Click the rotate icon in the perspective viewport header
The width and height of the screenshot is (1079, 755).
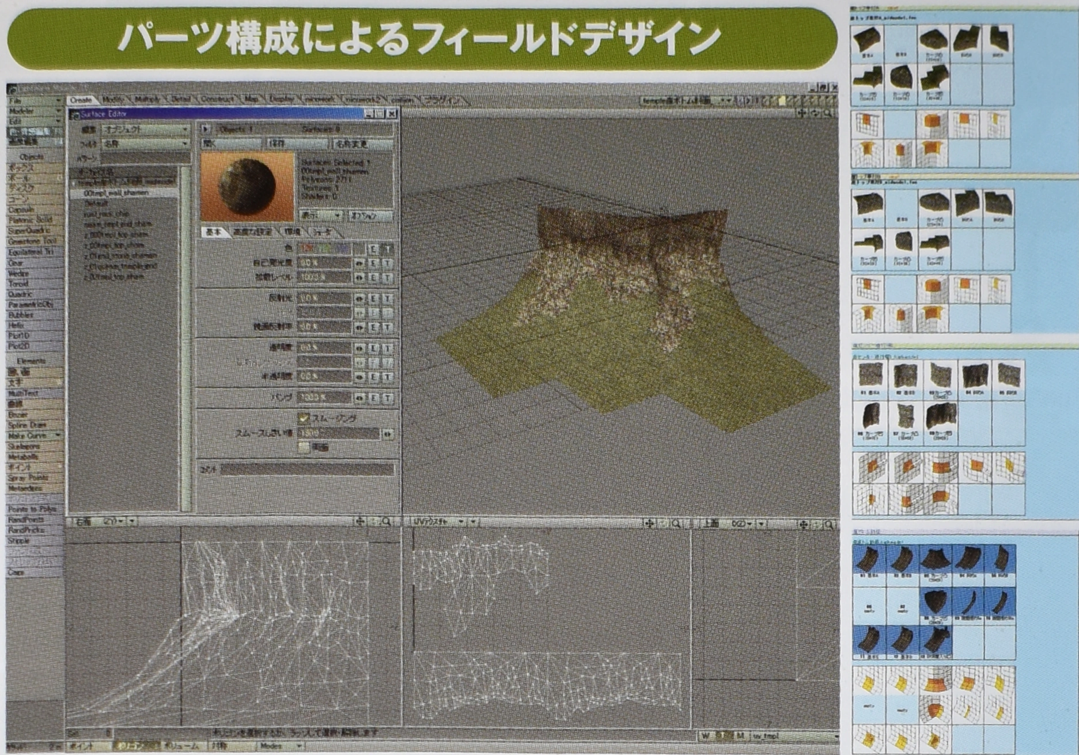(x=815, y=114)
